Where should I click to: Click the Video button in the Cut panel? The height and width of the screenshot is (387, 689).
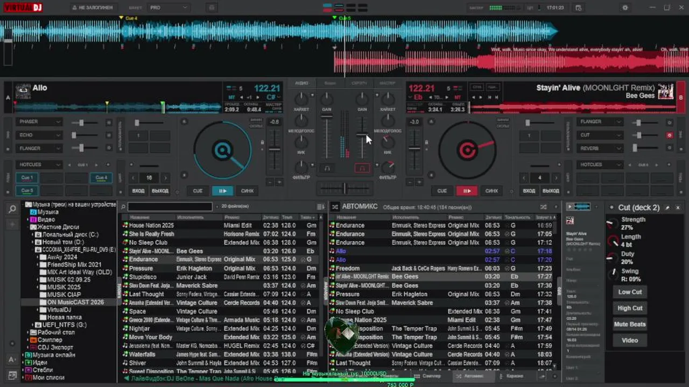[630, 340]
